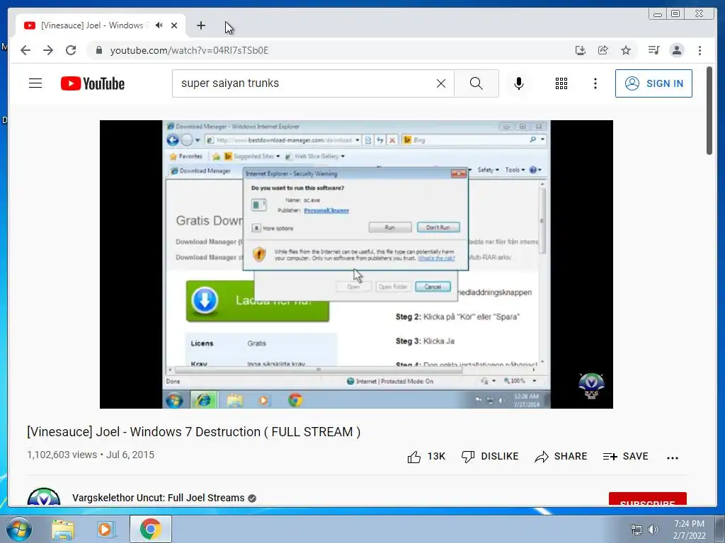Share this page using the address bar icon
Image resolution: width=725 pixels, height=543 pixels.
[603, 50]
